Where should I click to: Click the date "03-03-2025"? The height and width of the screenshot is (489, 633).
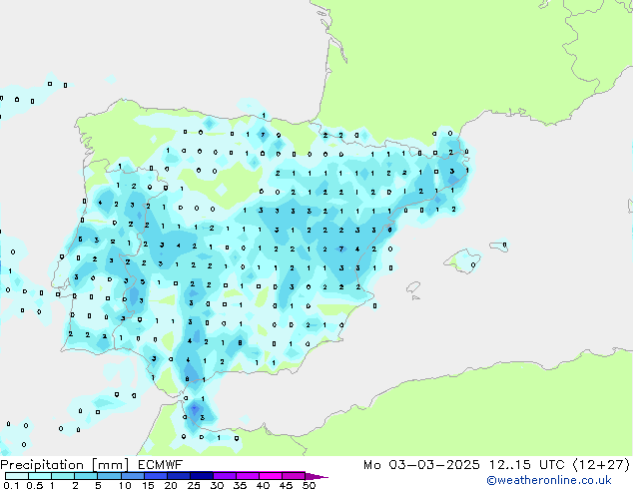coord(434,465)
